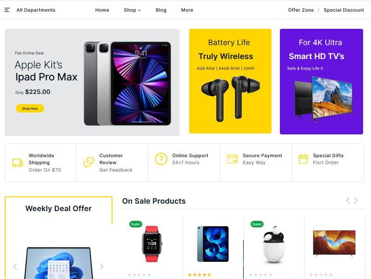Screen dimensions: 371x279
Task: Open the Offer Zone link
Action: click(x=301, y=10)
